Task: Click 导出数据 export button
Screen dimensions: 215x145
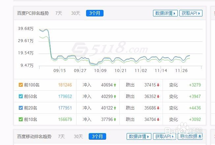Action: coord(190,136)
